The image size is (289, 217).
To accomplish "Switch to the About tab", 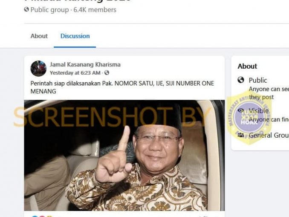I will click(39, 36).
